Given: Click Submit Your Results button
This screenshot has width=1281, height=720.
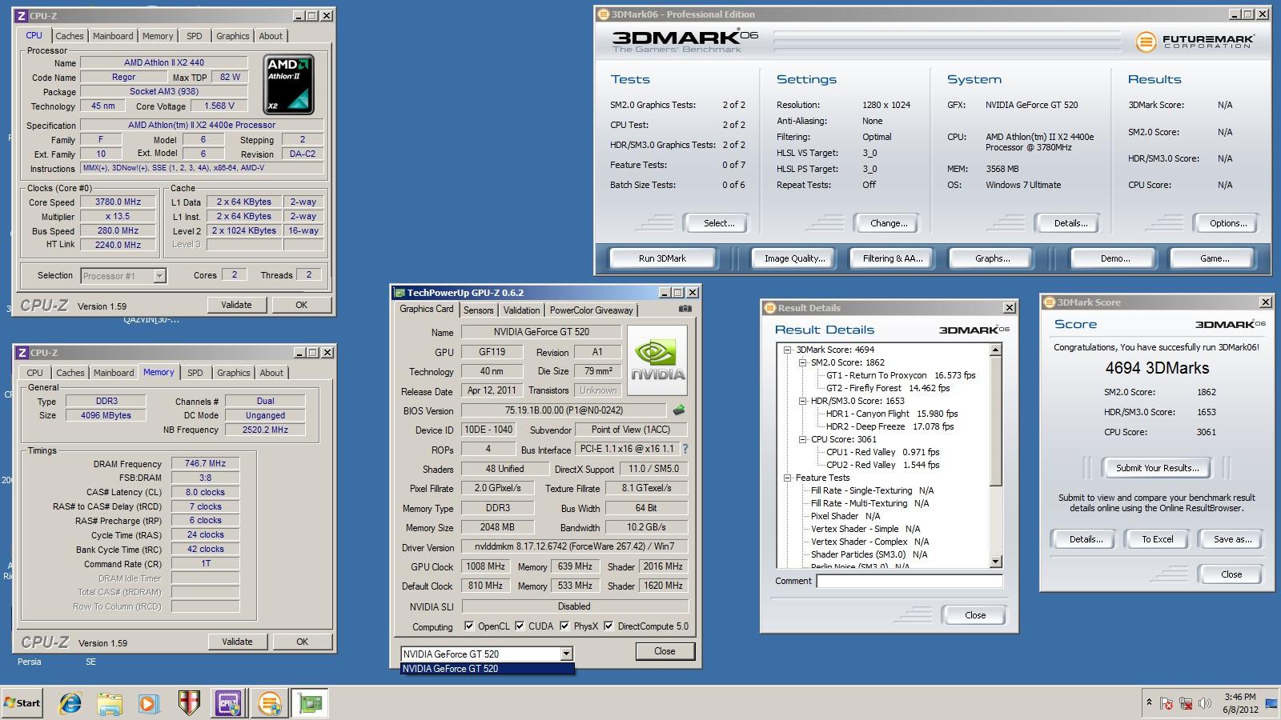Looking at the screenshot, I should (x=1158, y=468).
